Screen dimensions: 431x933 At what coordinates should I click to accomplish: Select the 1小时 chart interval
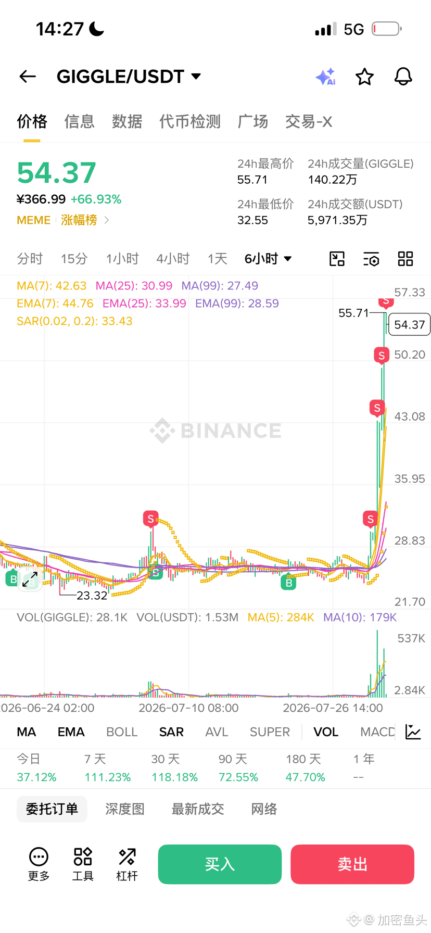(x=122, y=259)
